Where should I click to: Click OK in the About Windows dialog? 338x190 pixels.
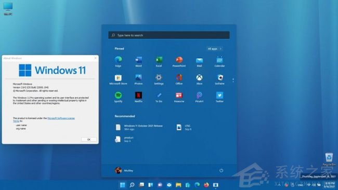click(89, 140)
